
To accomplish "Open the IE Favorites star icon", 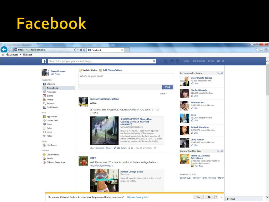I will tap(261, 50).
